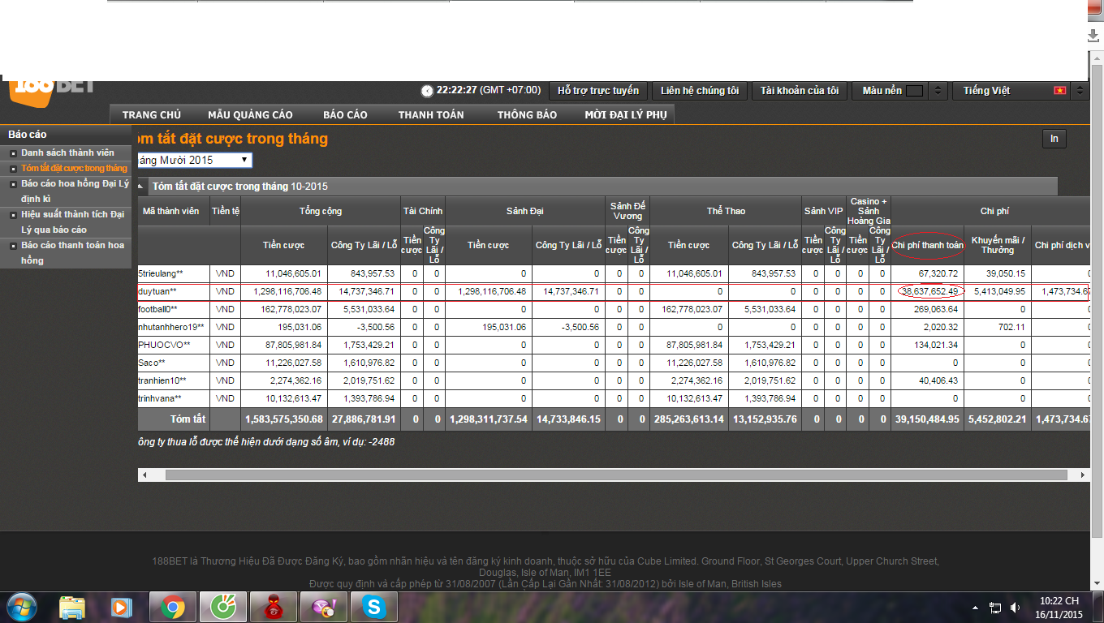Show hidden system tray icons
1104x623 pixels.
point(975,607)
